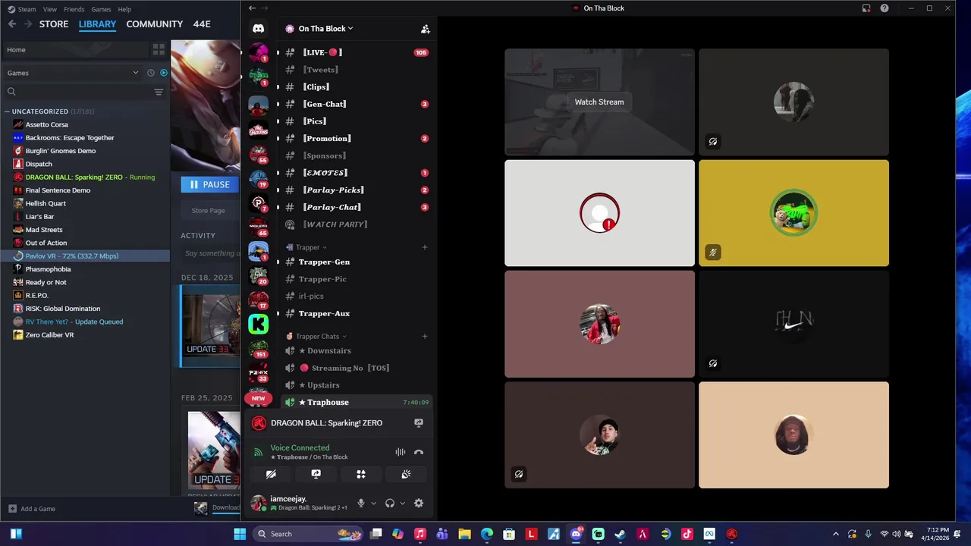
Task: Open the activities launcher icon in voice panel
Action: pos(361,474)
